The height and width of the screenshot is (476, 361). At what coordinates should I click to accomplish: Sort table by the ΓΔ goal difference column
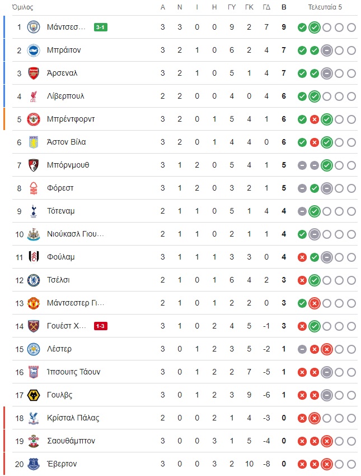coord(266,7)
